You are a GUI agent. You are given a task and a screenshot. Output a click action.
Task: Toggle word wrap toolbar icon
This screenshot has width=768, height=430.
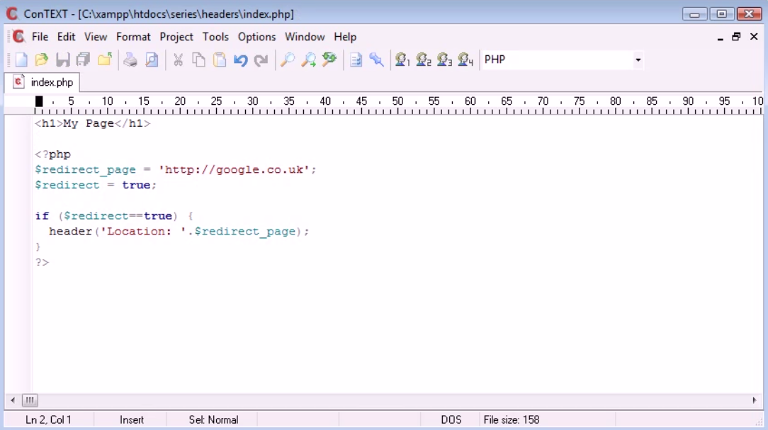[x=356, y=60]
